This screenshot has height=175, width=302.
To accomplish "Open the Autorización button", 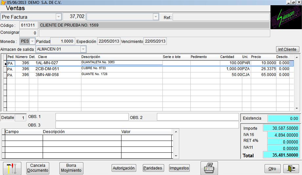I will coord(124,168).
